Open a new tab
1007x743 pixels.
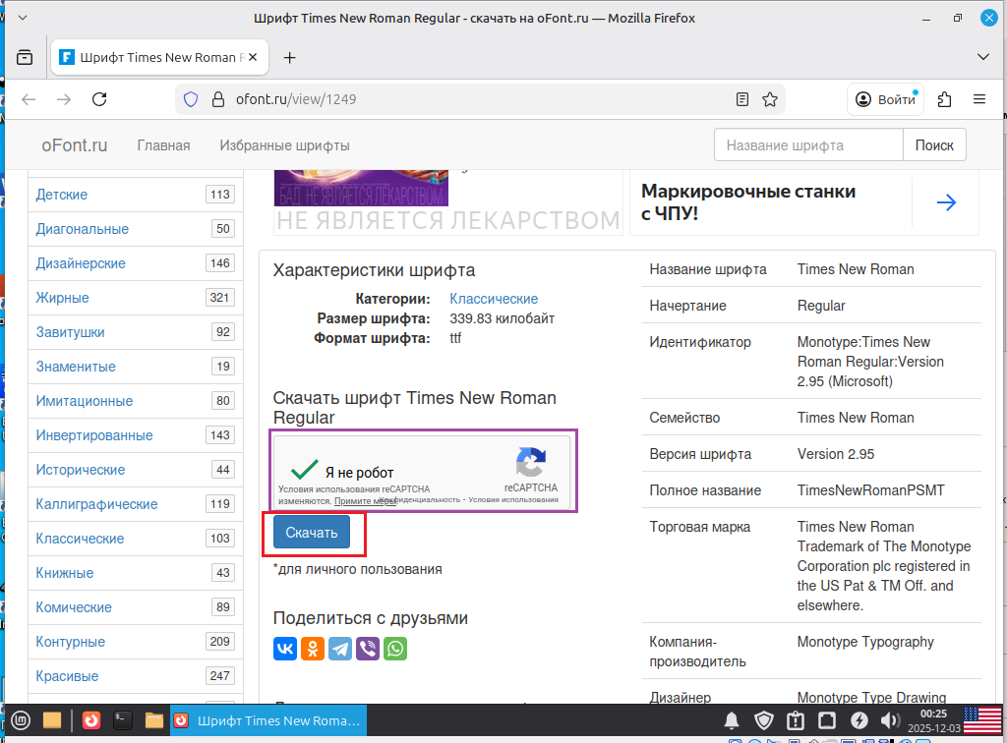(290, 58)
